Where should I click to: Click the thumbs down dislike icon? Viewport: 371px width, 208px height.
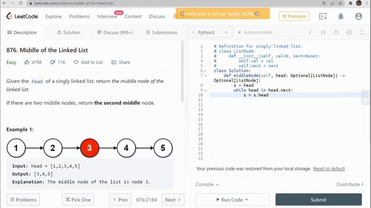coord(53,62)
